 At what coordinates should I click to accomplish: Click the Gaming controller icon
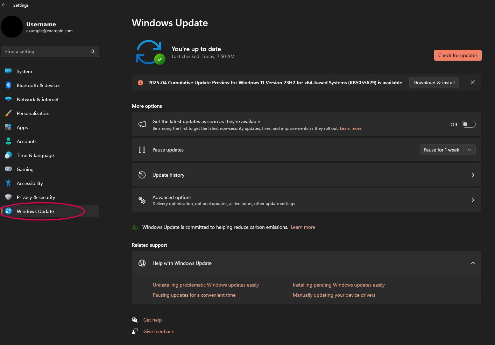tap(8, 169)
